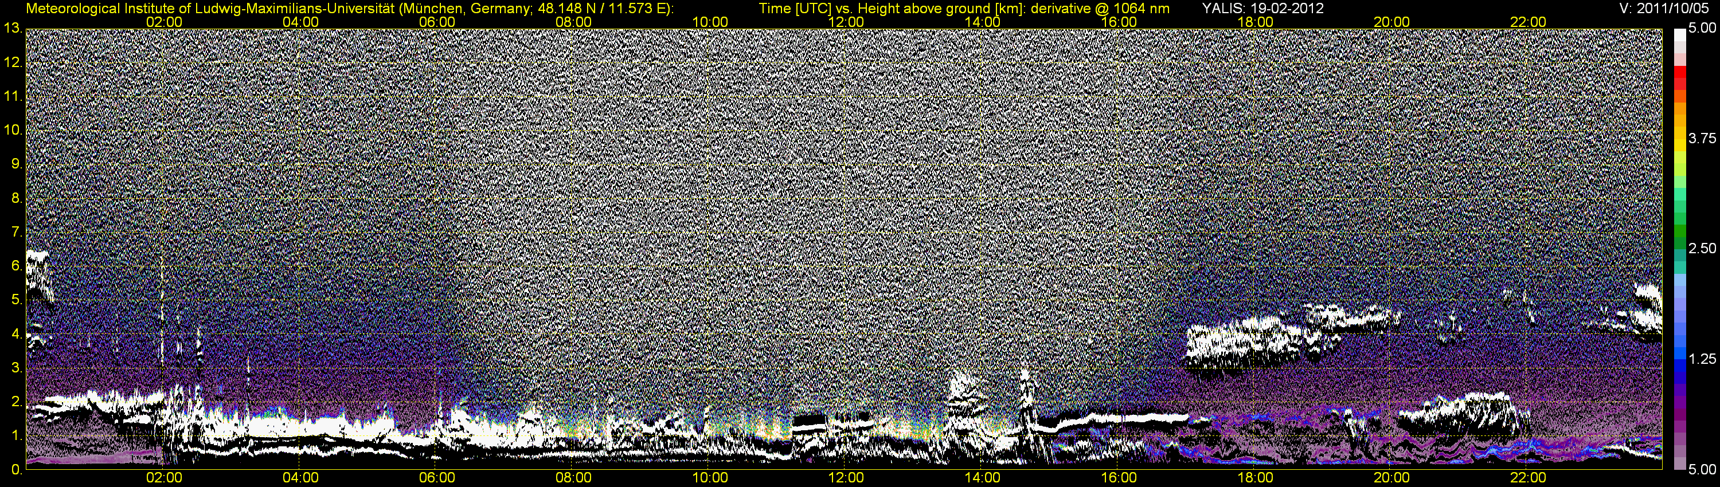Click the 04:00 label on the top time axis
1720x487 pixels.
tap(300, 22)
